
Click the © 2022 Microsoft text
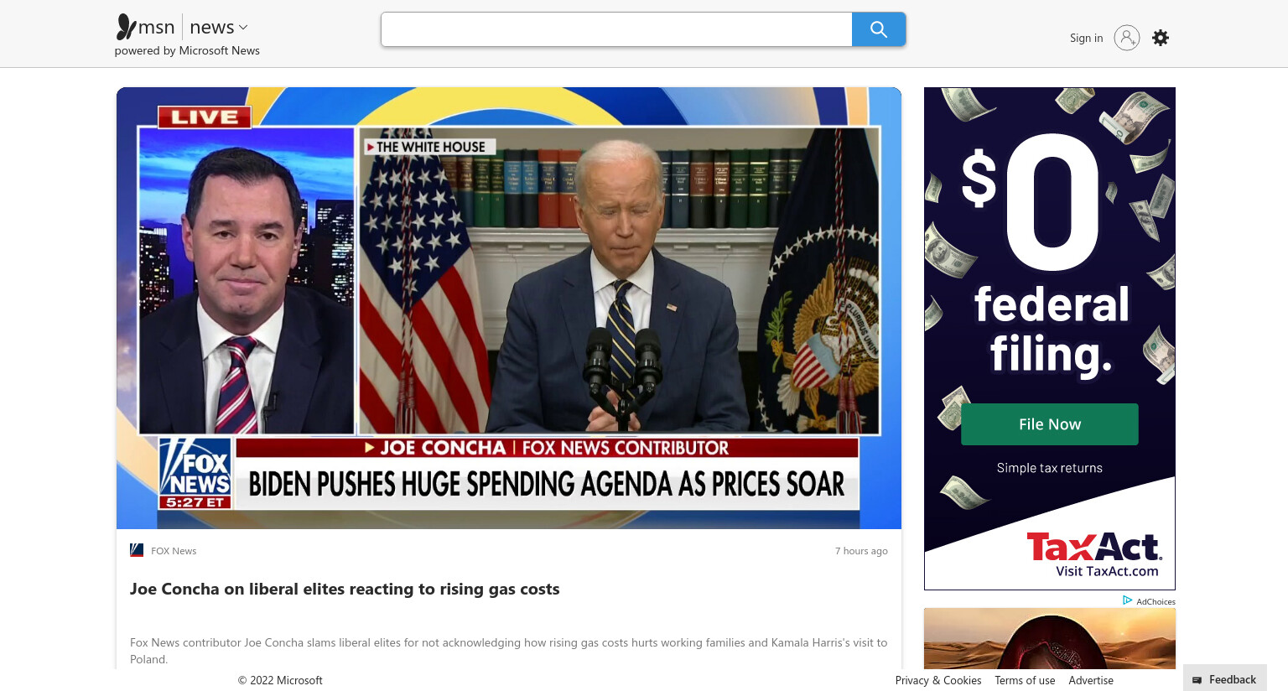[x=280, y=680]
